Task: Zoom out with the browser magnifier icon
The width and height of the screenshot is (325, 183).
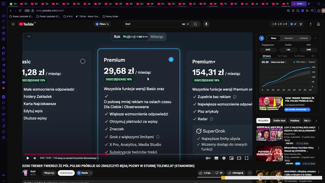Action: (x=288, y=11)
